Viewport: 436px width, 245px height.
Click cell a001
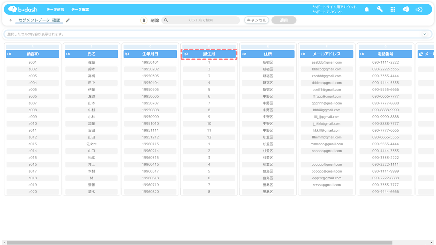tap(33, 62)
